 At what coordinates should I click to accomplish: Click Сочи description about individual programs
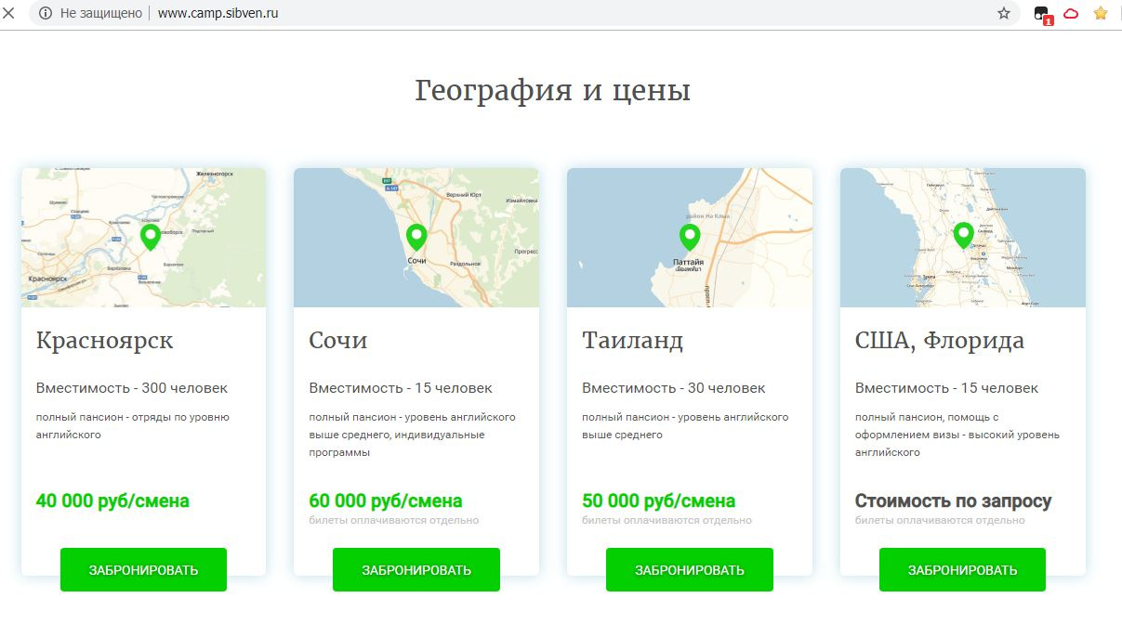coord(413,435)
